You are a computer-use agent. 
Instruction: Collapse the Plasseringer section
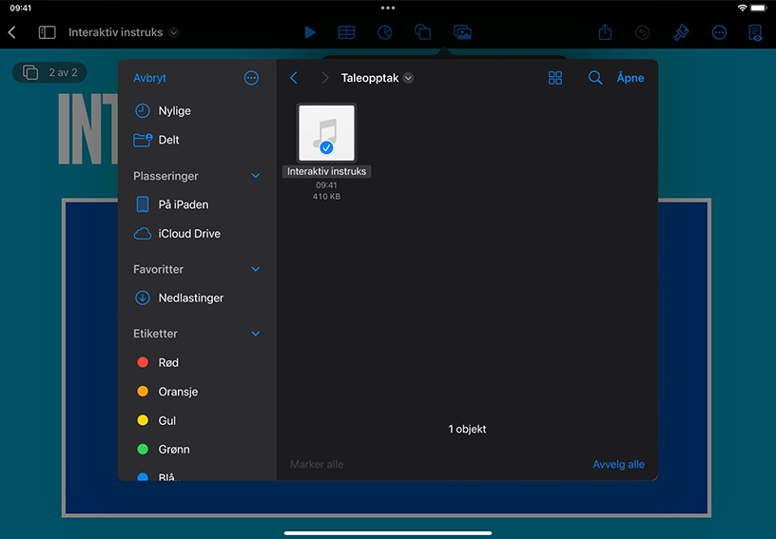pyautogui.click(x=256, y=176)
